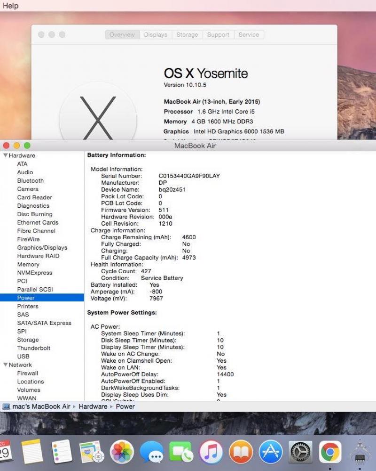This screenshot has width=376, height=471.
Task: Open the Notes app in the Dock
Action: tap(32, 452)
